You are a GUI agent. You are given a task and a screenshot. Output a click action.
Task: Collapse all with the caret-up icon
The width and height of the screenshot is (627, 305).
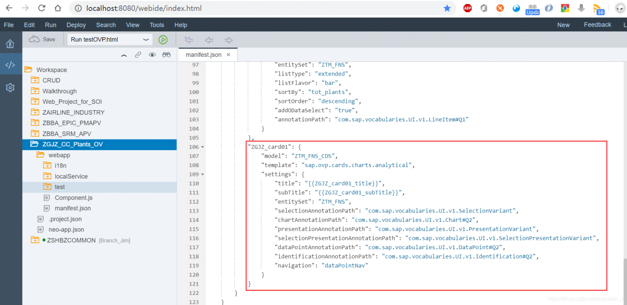click(124, 55)
